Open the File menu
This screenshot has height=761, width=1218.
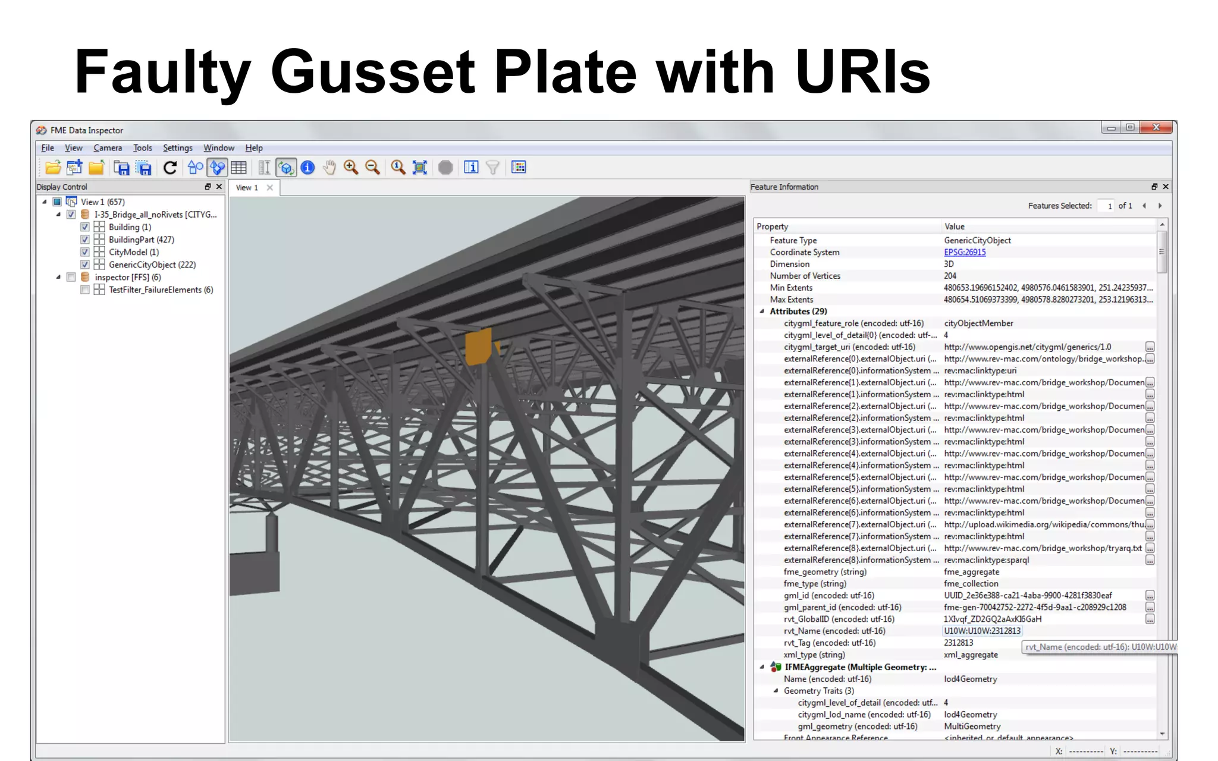point(48,148)
